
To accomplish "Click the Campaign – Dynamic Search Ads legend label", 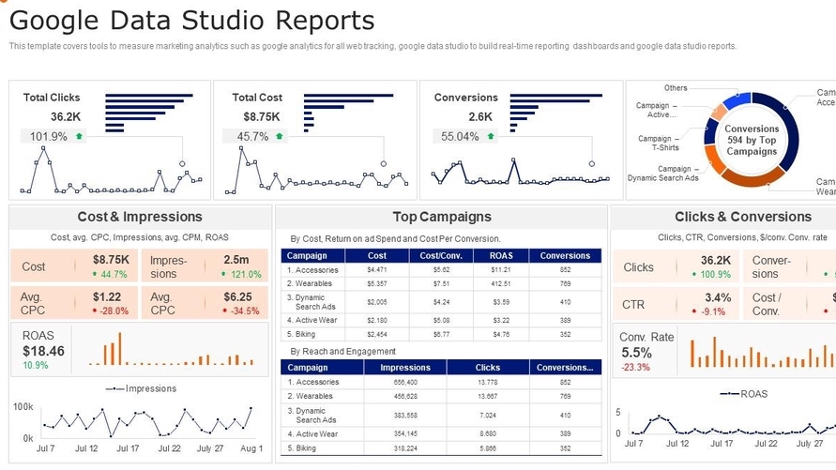I will [662, 174].
